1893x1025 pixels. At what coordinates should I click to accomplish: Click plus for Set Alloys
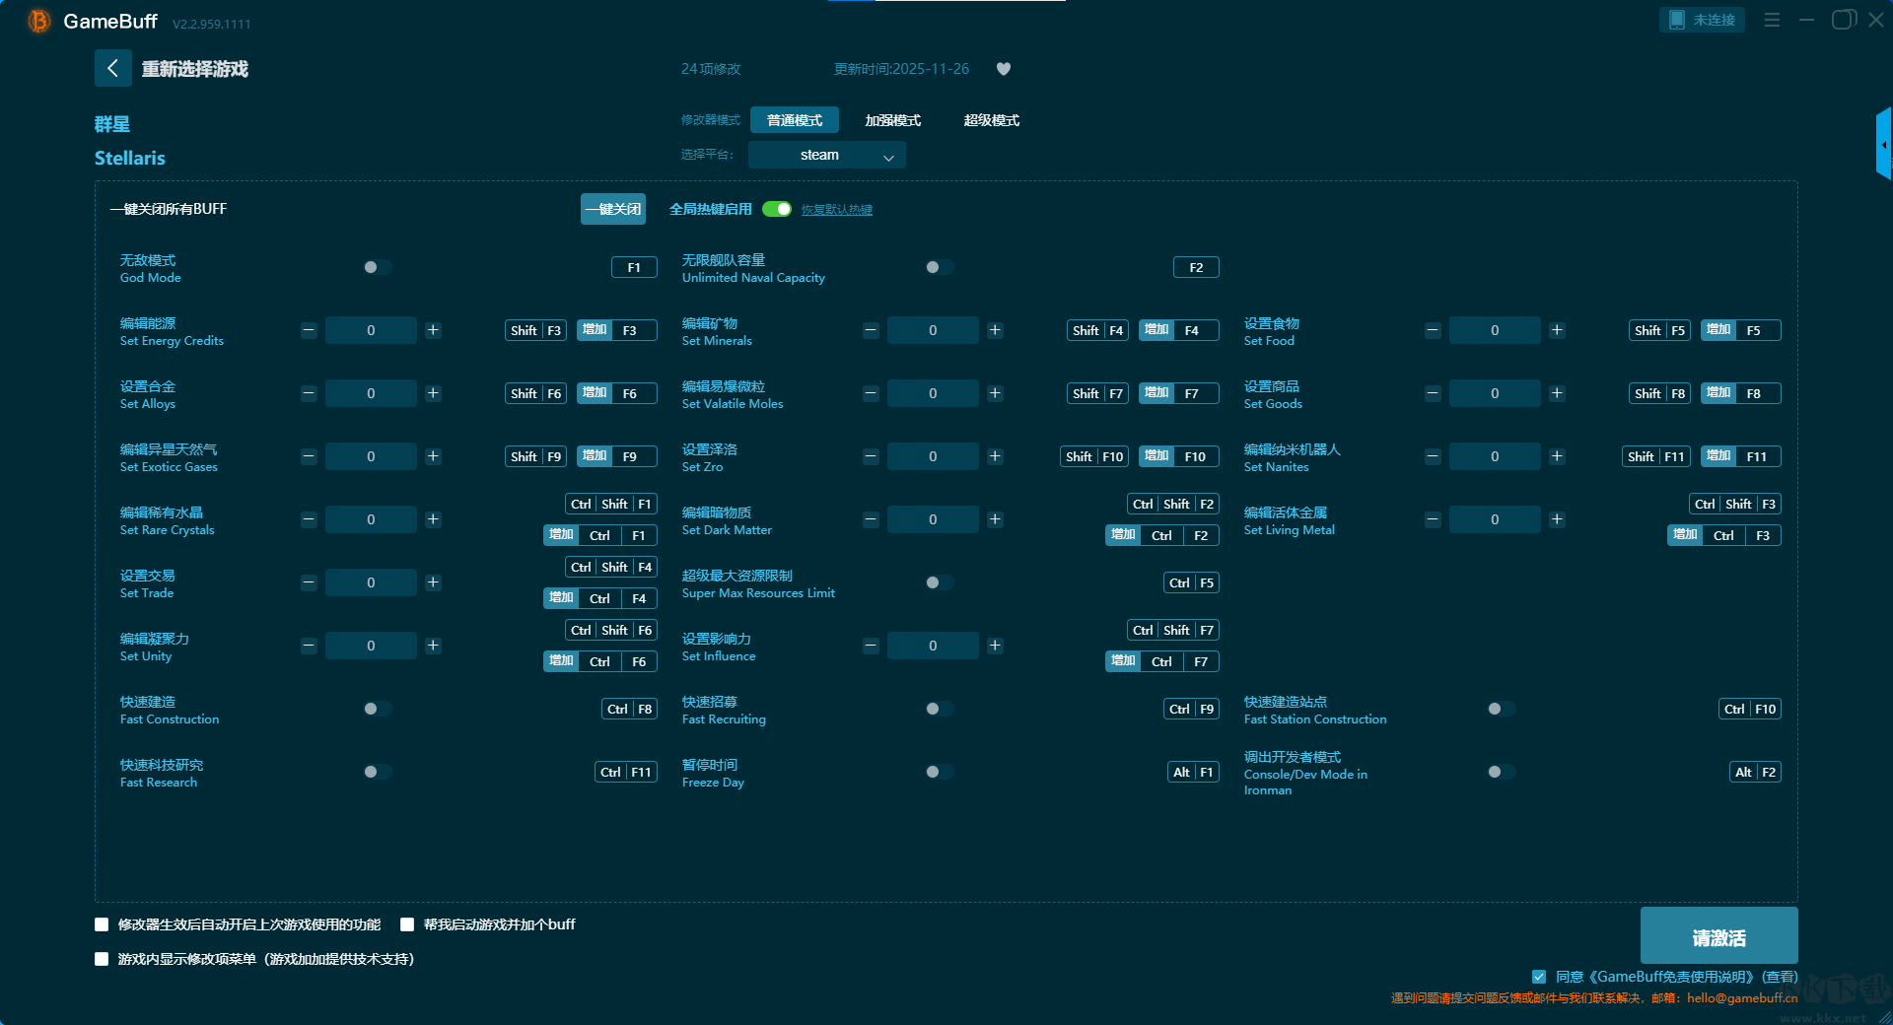click(x=433, y=393)
